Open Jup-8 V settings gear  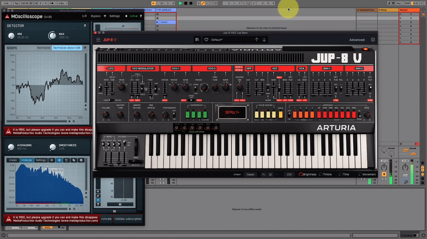click(373, 40)
